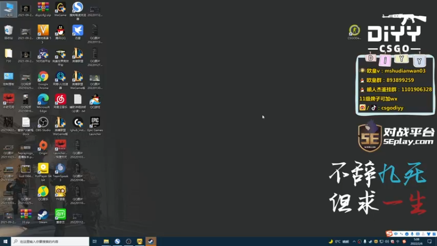Open Tencent QQ penguin icon
The height and width of the screenshot is (246, 437).
click(x=60, y=32)
